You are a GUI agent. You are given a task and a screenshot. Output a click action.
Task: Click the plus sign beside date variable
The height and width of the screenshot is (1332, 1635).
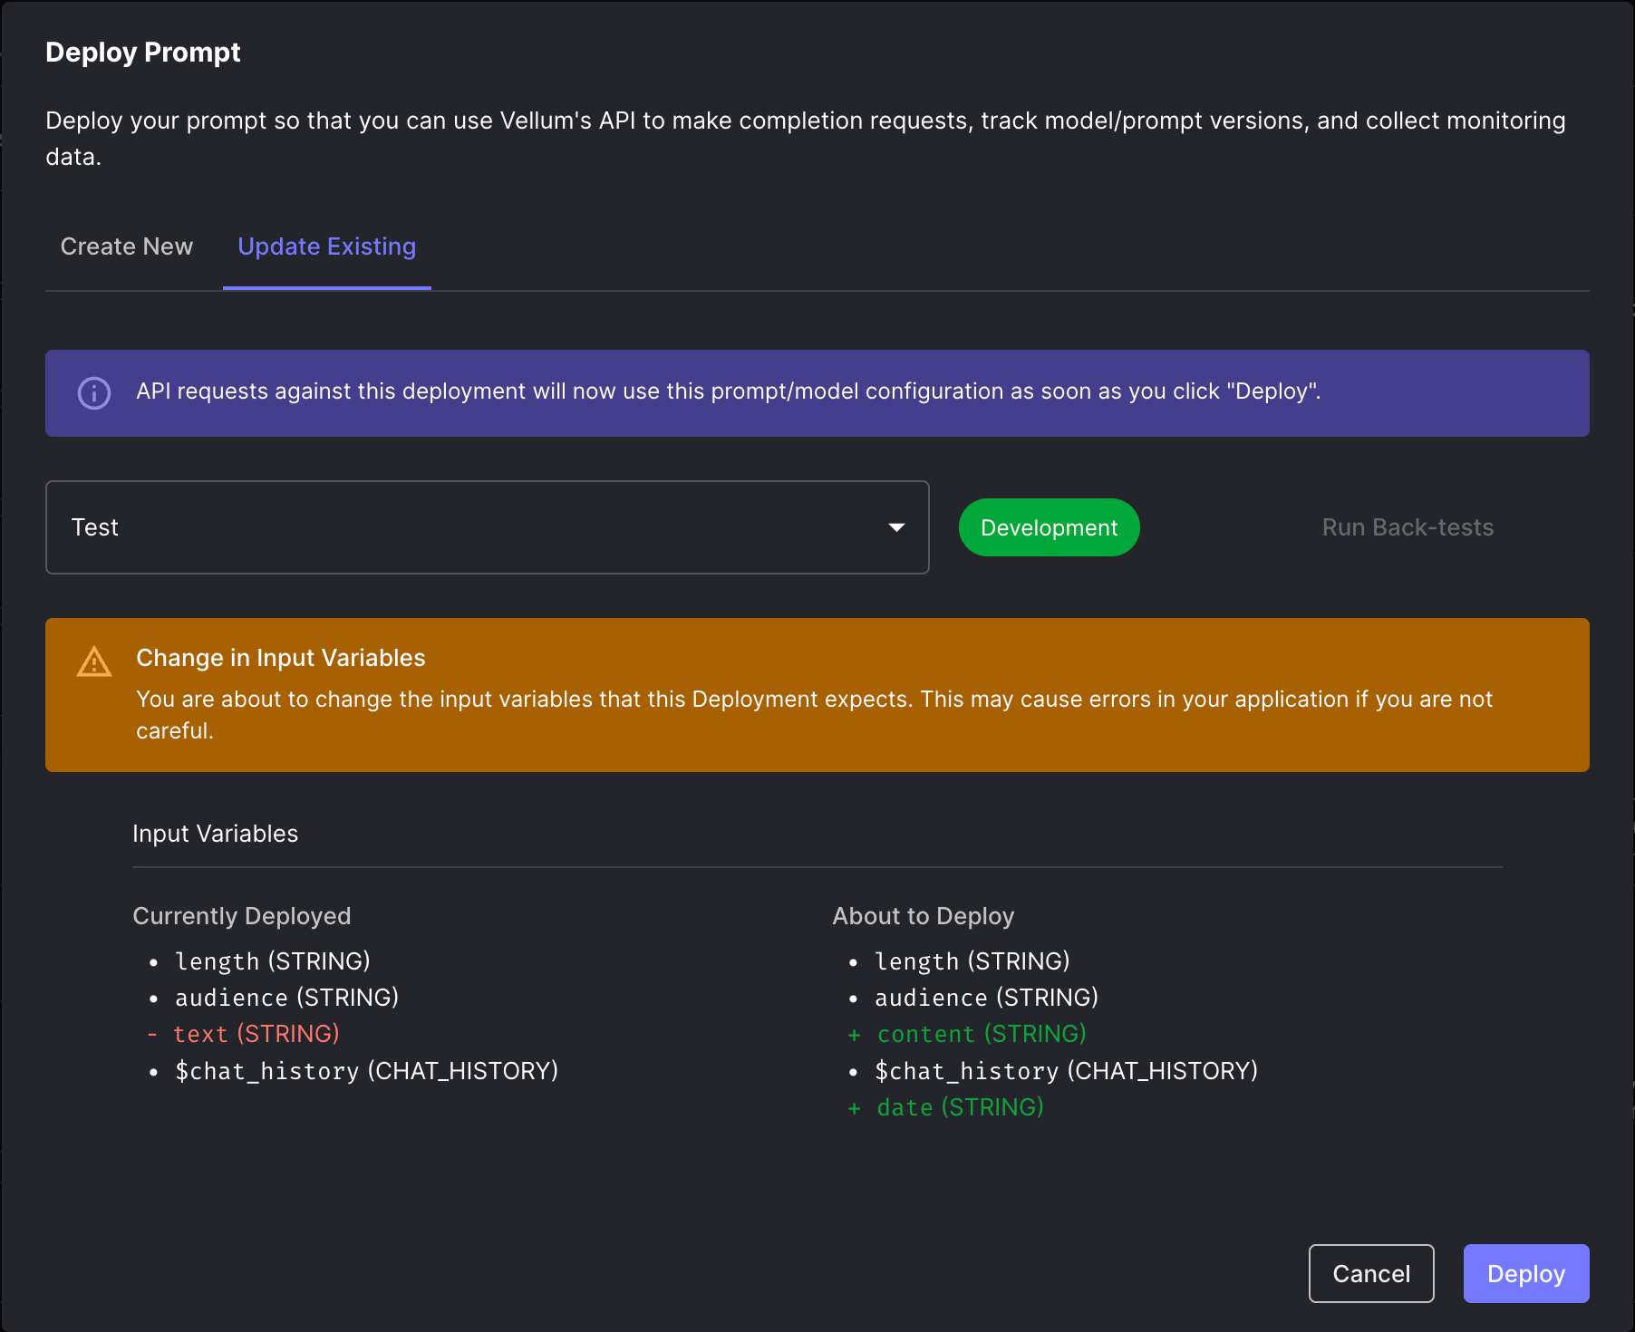854,1108
